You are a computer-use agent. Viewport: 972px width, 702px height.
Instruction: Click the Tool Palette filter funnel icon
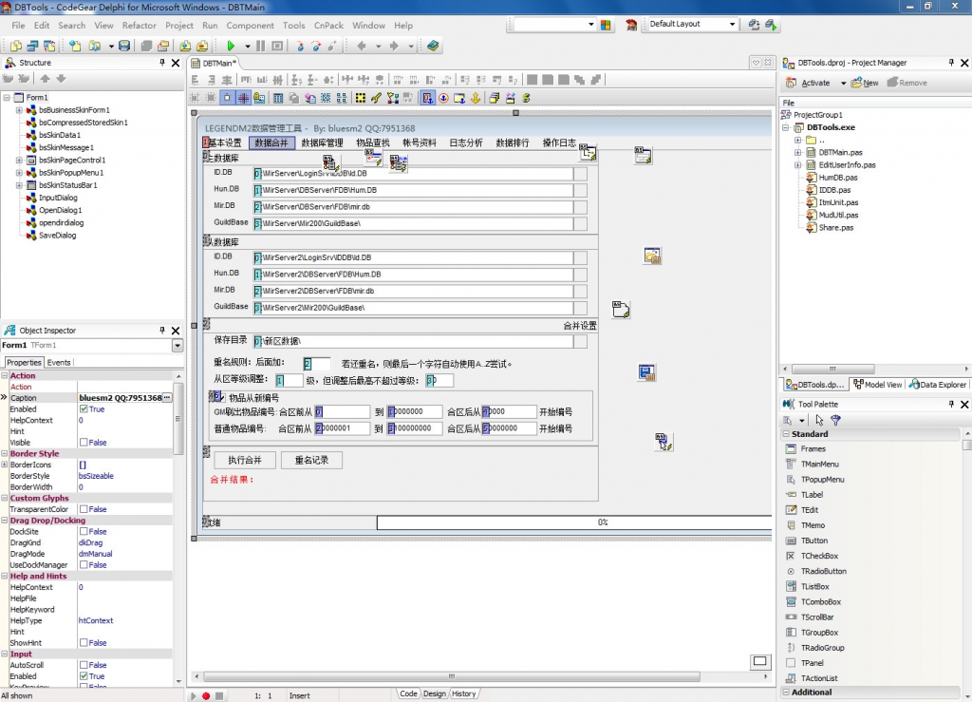835,420
